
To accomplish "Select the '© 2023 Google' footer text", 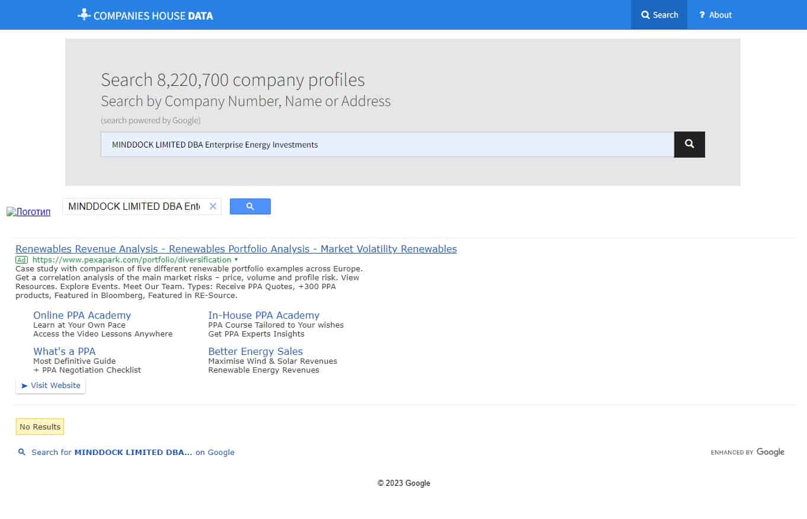I will pos(404,483).
